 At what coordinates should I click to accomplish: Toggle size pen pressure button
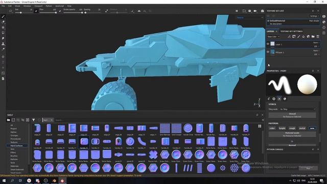36,11
